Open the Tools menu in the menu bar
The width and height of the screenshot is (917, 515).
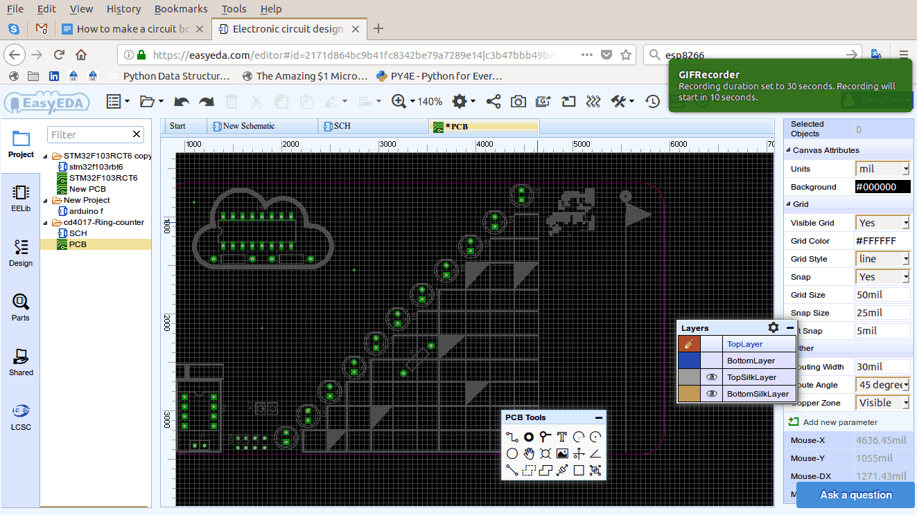[234, 9]
